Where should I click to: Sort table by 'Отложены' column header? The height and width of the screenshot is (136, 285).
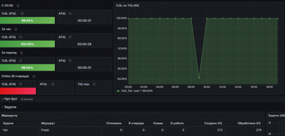pos(114,123)
